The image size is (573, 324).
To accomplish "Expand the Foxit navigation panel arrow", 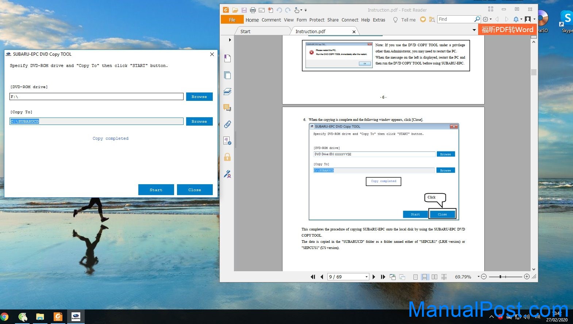I will (x=230, y=40).
